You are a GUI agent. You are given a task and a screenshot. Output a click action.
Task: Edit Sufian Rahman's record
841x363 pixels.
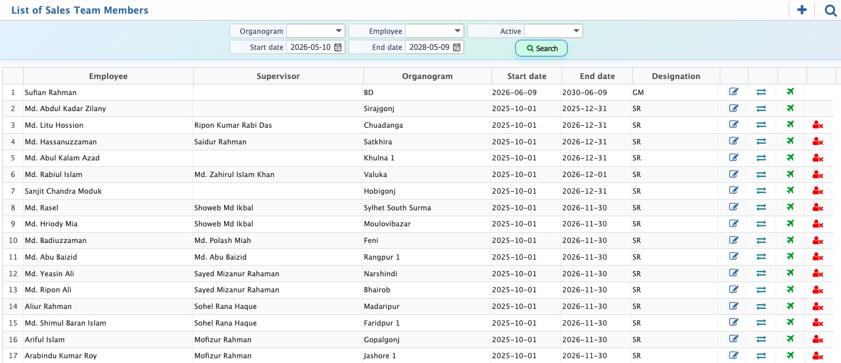coord(734,91)
